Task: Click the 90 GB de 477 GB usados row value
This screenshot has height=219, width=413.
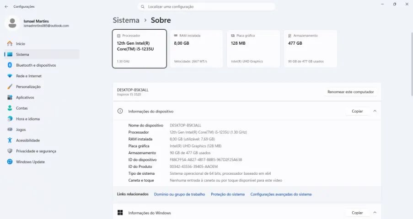Action: point(190,153)
